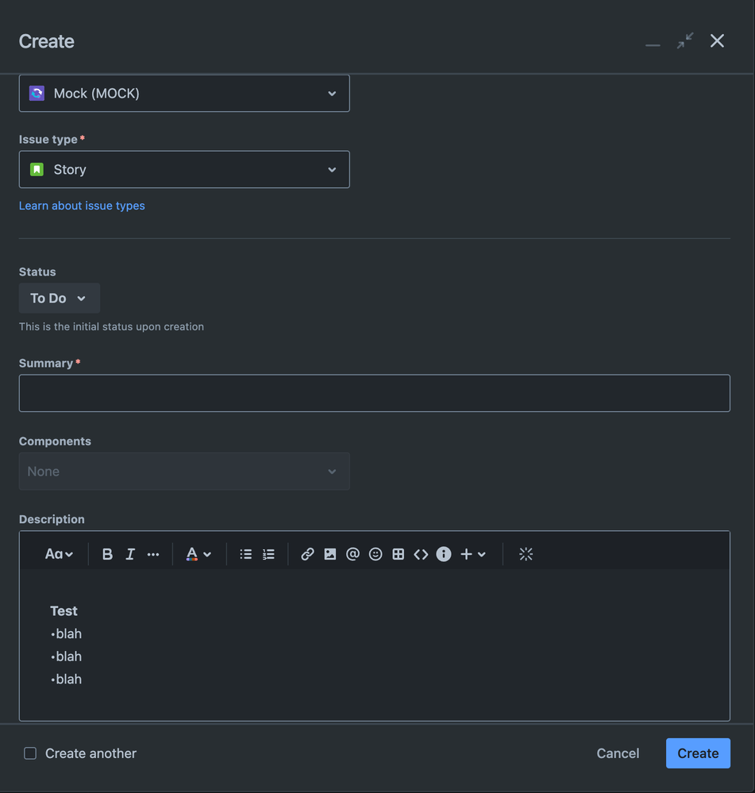The height and width of the screenshot is (793, 755).
Task: Apply italic formatting in description
Action: point(130,554)
